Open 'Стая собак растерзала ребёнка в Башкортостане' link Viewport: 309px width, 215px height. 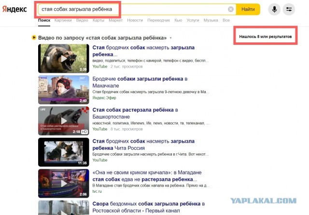(x=135, y=113)
